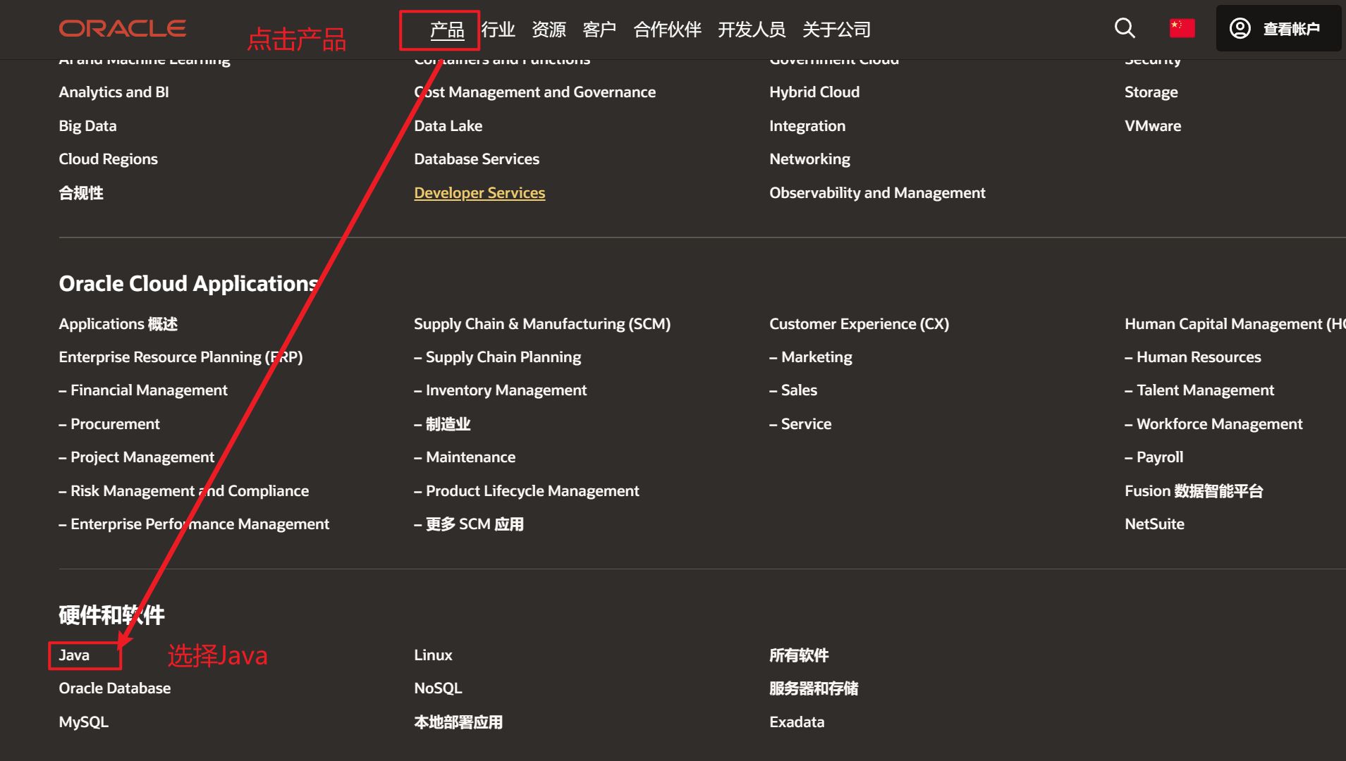Go to Exadata

[x=797, y=722]
